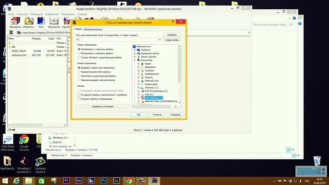Expand the Загрузки folder node
This screenshot has height=185, width=329.
(138, 70)
